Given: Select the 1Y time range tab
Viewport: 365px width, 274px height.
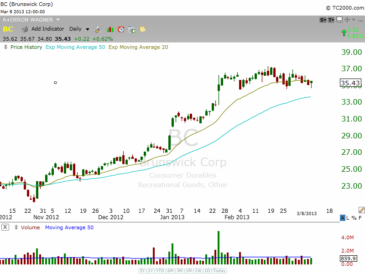Looking at the screenshot, I should [x=151, y=271].
